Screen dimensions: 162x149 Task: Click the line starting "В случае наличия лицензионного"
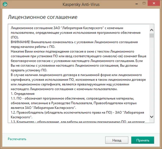76,75
